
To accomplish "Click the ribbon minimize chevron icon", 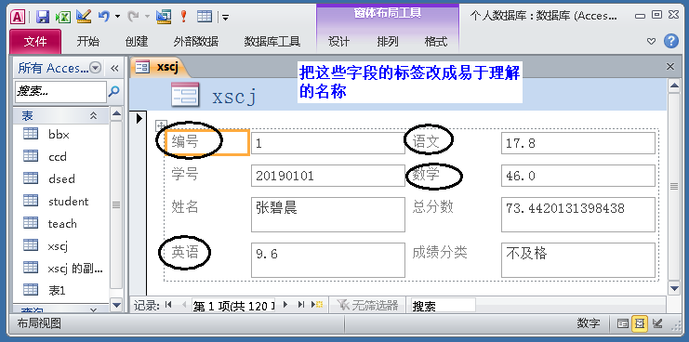I will click(651, 42).
